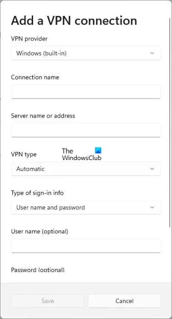Click the Save button
Image resolution: width=172 pixels, height=319 pixels.
click(48, 301)
